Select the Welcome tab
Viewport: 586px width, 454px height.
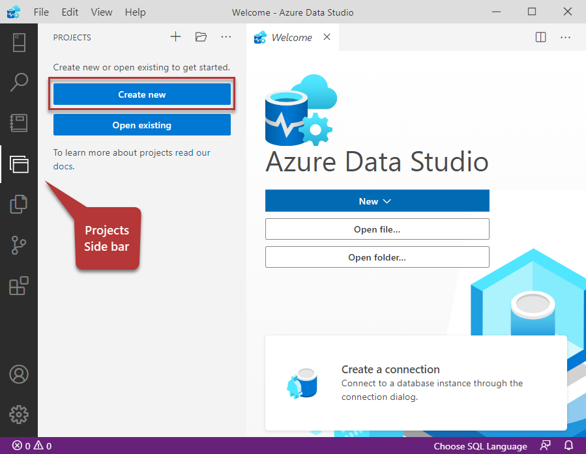pos(293,37)
